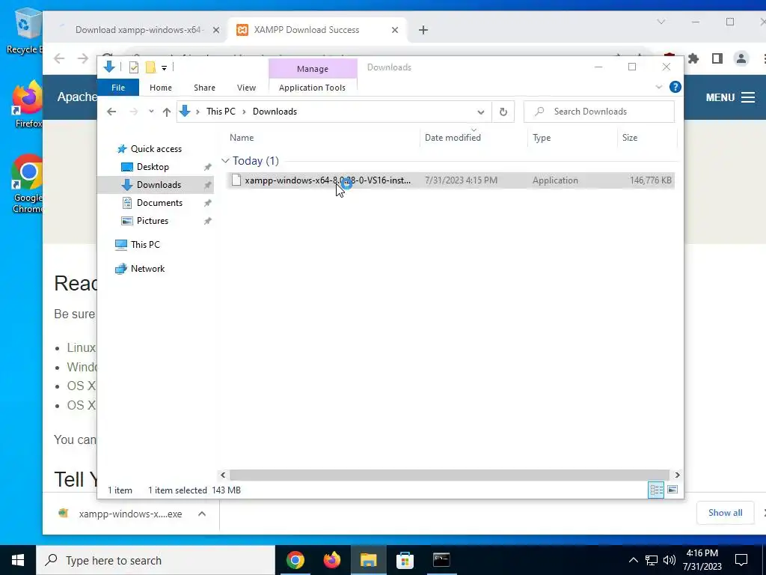Open the notification center icon

point(741,560)
